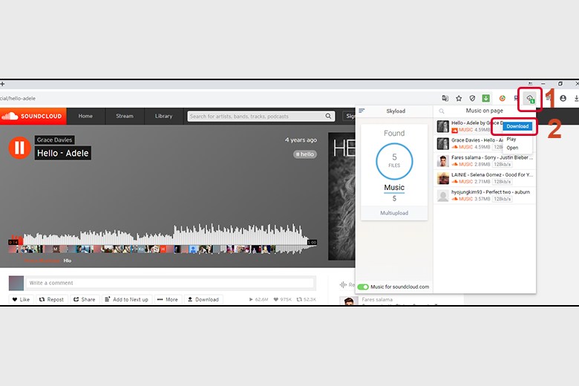The image size is (579, 386).
Task: Click the Like button
Action: 21,299
